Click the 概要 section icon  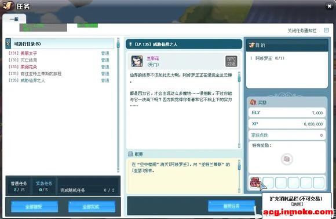tap(130, 154)
